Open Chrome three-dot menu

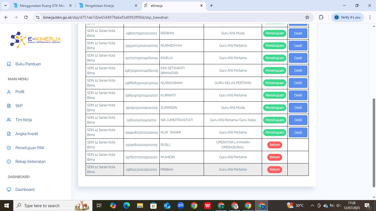370,17
